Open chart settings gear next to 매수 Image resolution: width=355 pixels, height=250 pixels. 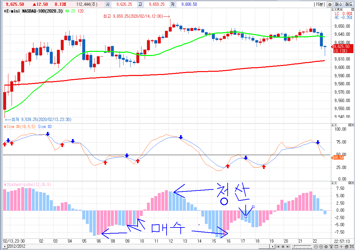[x=330, y=5]
